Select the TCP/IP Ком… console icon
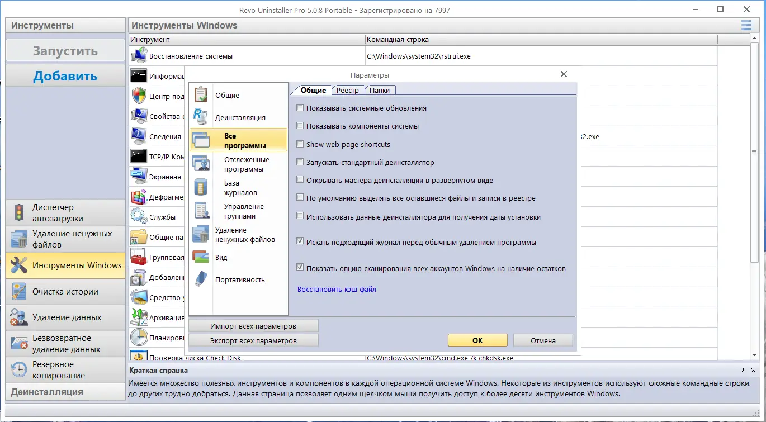 [x=139, y=157]
